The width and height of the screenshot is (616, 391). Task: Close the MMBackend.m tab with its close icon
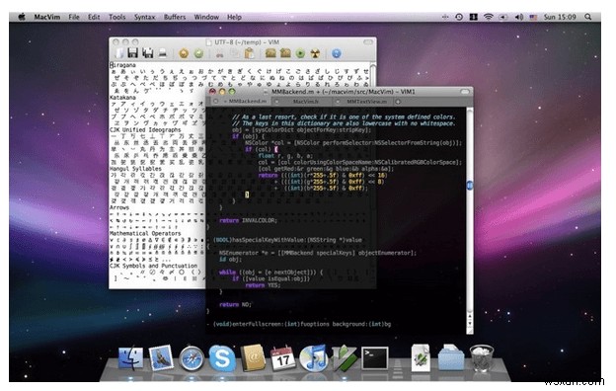point(215,102)
